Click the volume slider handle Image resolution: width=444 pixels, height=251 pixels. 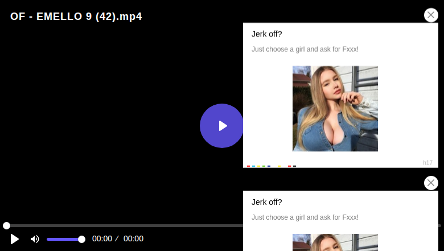(x=81, y=239)
